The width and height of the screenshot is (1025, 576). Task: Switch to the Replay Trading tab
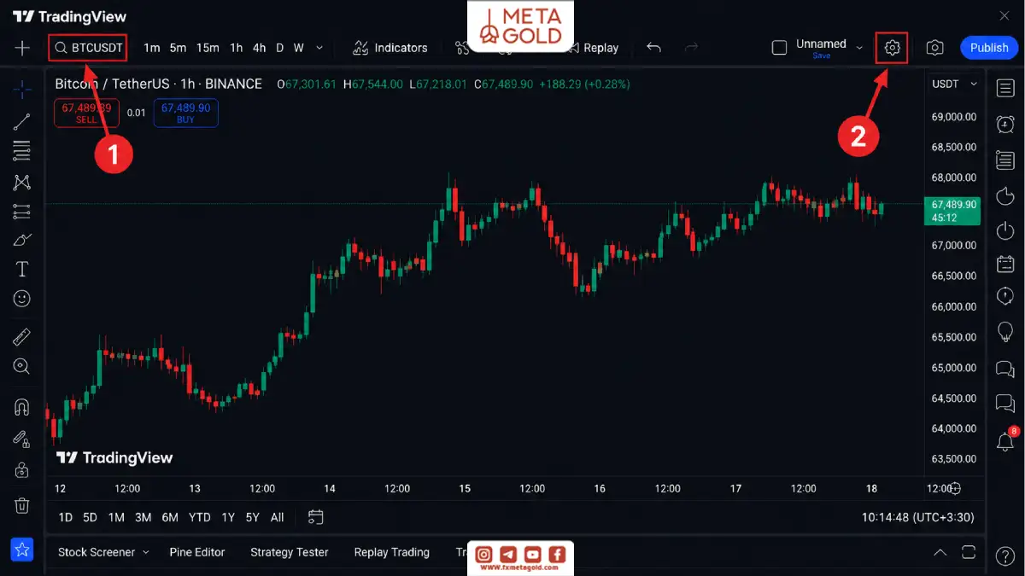(392, 552)
